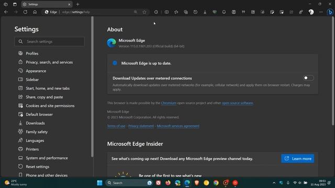335x188 pixels.
Task: Open the profile avatar icon
Action: pos(311,12)
